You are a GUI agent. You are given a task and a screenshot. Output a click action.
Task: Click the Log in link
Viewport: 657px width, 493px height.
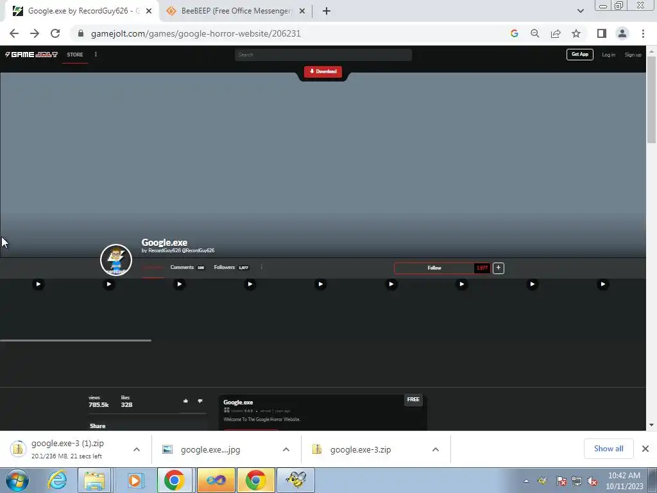(608, 55)
